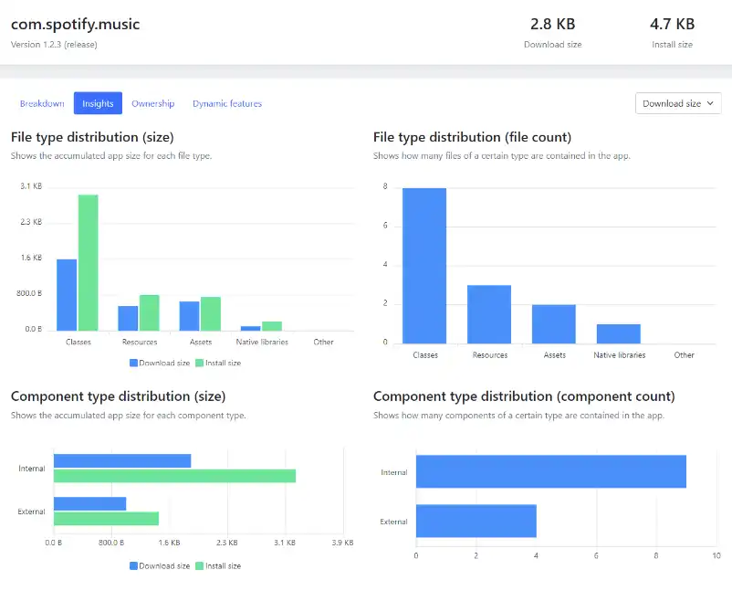The image size is (732, 591).
Task: Select the Classes bar in file count chart
Action: coord(425,265)
